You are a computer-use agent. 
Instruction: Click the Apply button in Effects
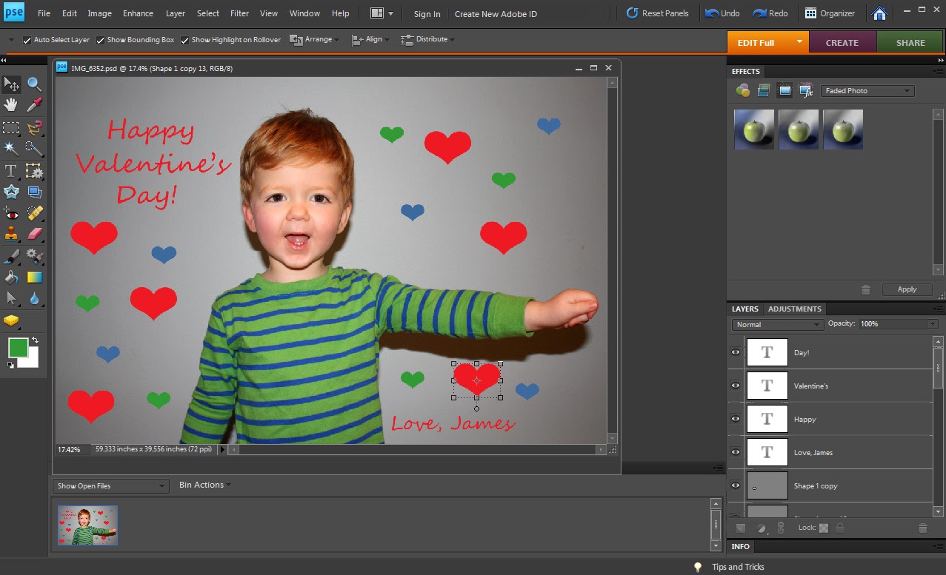coord(907,289)
